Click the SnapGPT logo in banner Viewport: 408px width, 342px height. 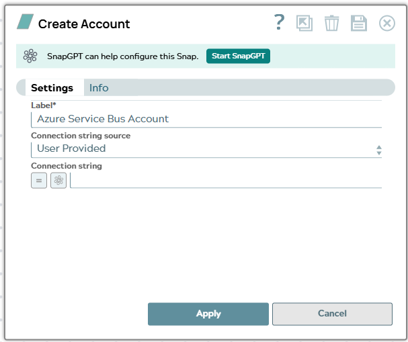coord(30,56)
